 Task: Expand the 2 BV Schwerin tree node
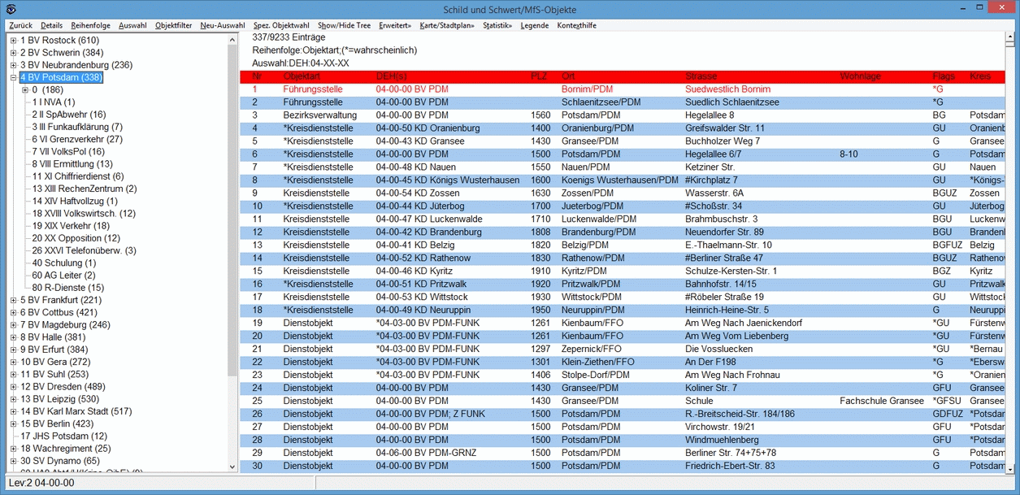click(13, 53)
